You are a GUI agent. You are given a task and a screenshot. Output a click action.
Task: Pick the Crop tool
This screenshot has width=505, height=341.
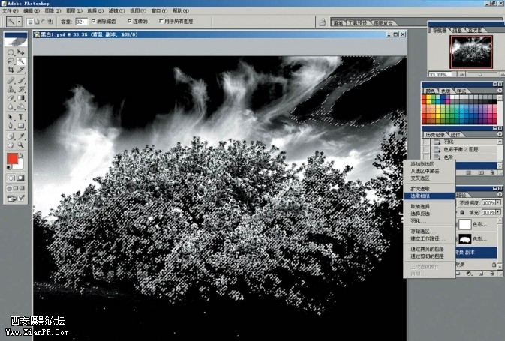11,70
